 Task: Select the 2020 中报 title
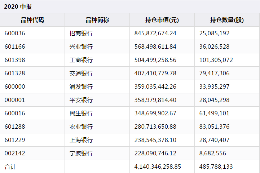[18, 6]
